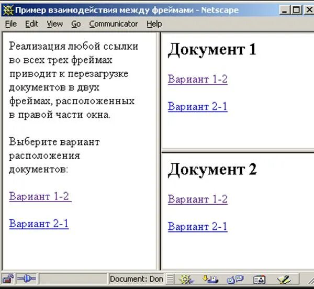The image size is (314, 289).
Task: Click the security padlock icon in the status bar
Action: click(x=8, y=279)
